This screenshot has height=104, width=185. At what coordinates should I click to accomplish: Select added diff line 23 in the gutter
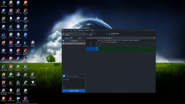point(92,50)
